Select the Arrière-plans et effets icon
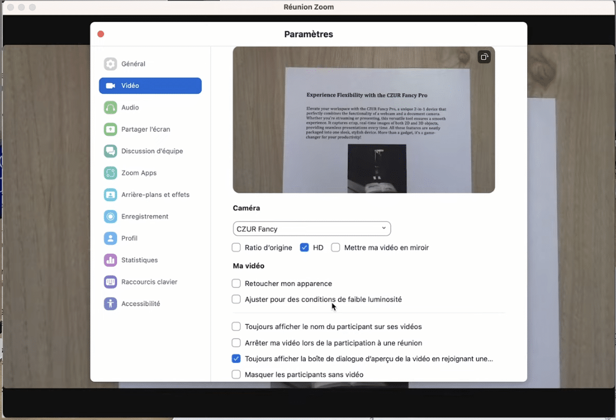 [111, 195]
